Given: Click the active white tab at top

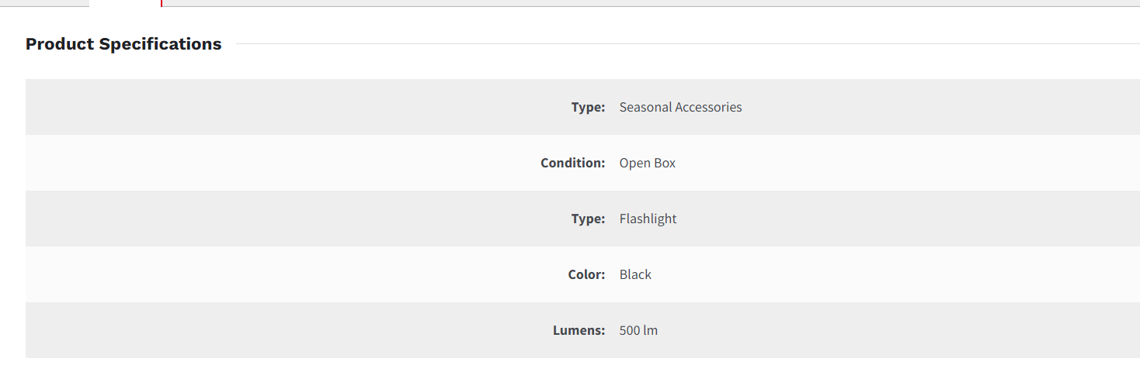Looking at the screenshot, I should point(124,3).
